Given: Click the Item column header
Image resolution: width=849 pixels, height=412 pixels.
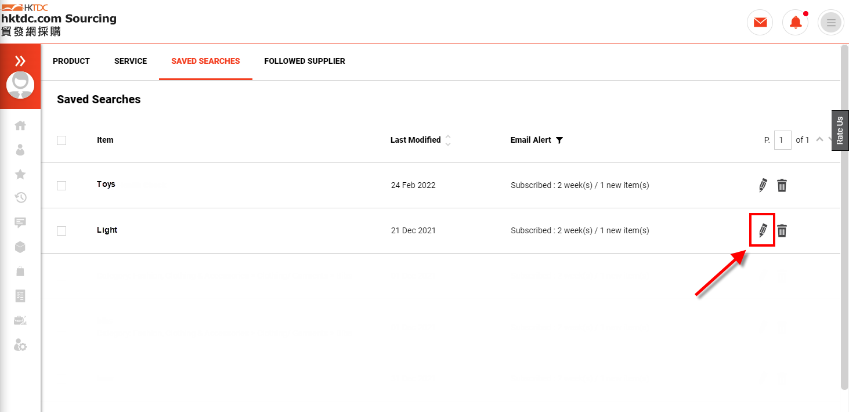Looking at the screenshot, I should pos(105,140).
